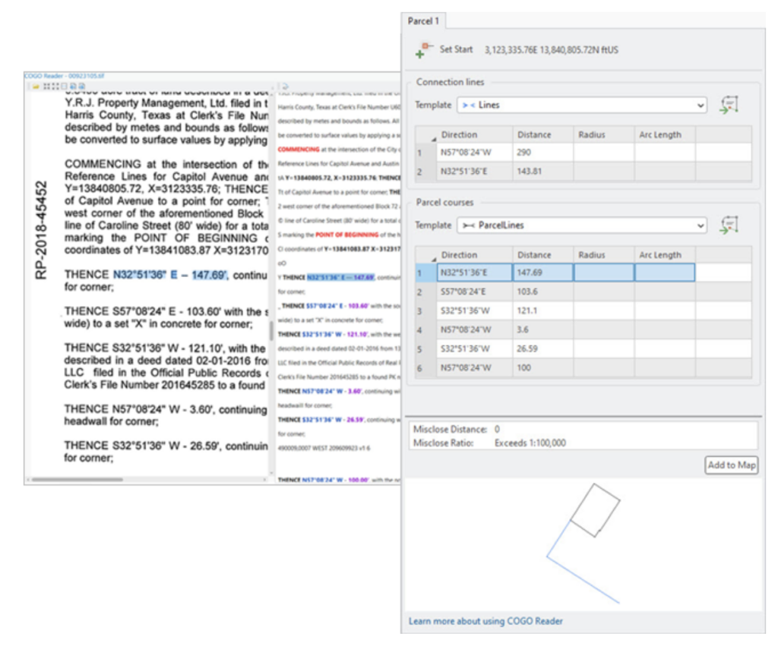Click the Distance header in Connection lines table

(543, 135)
